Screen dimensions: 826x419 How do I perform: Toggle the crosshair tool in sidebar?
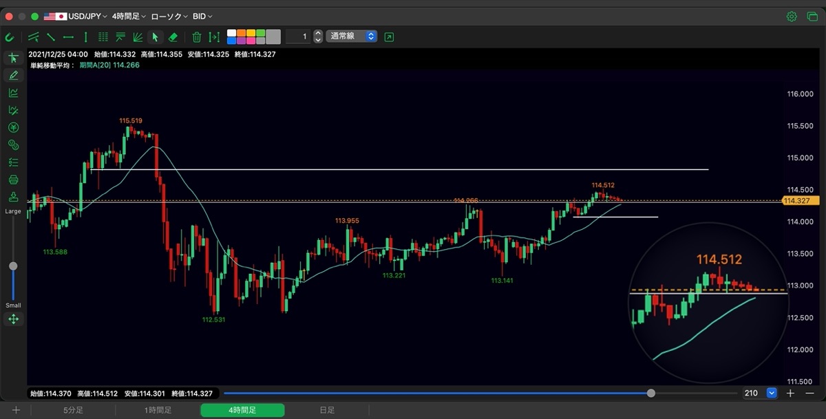point(13,58)
